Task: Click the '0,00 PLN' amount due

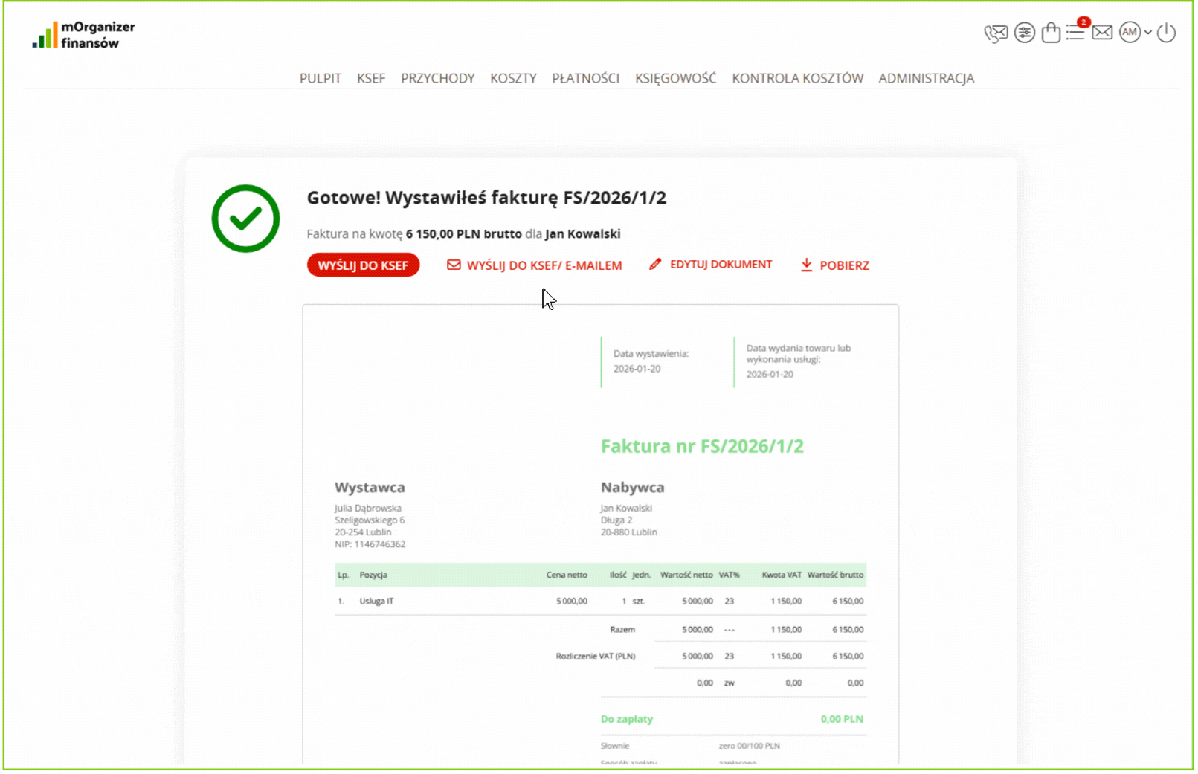Action: click(x=842, y=720)
